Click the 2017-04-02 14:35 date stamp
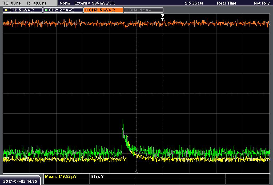This screenshot has height=185, width=273. pyautogui.click(x=20, y=182)
